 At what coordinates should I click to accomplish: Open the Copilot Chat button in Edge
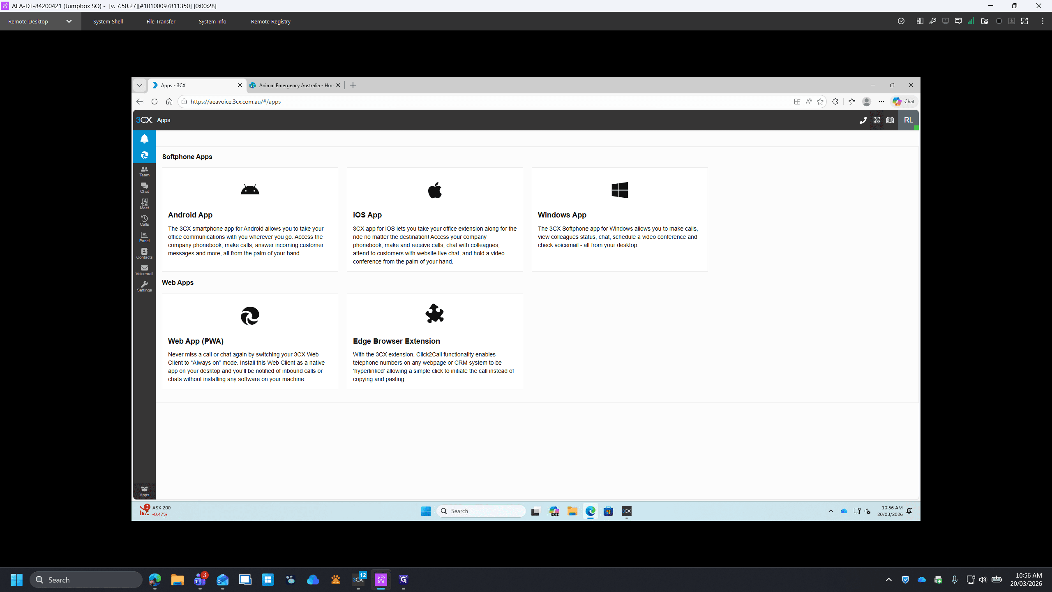904,102
